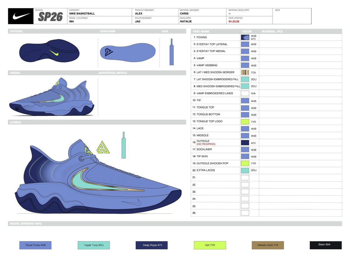Click the EXTRA LACES part name
This screenshot has width=350, height=270.
click(x=206, y=170)
